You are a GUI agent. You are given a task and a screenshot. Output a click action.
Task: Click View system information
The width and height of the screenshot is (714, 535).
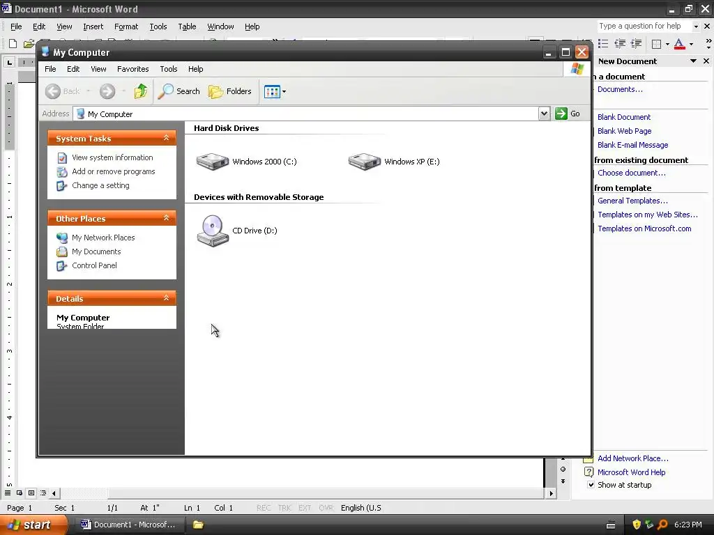(112, 157)
